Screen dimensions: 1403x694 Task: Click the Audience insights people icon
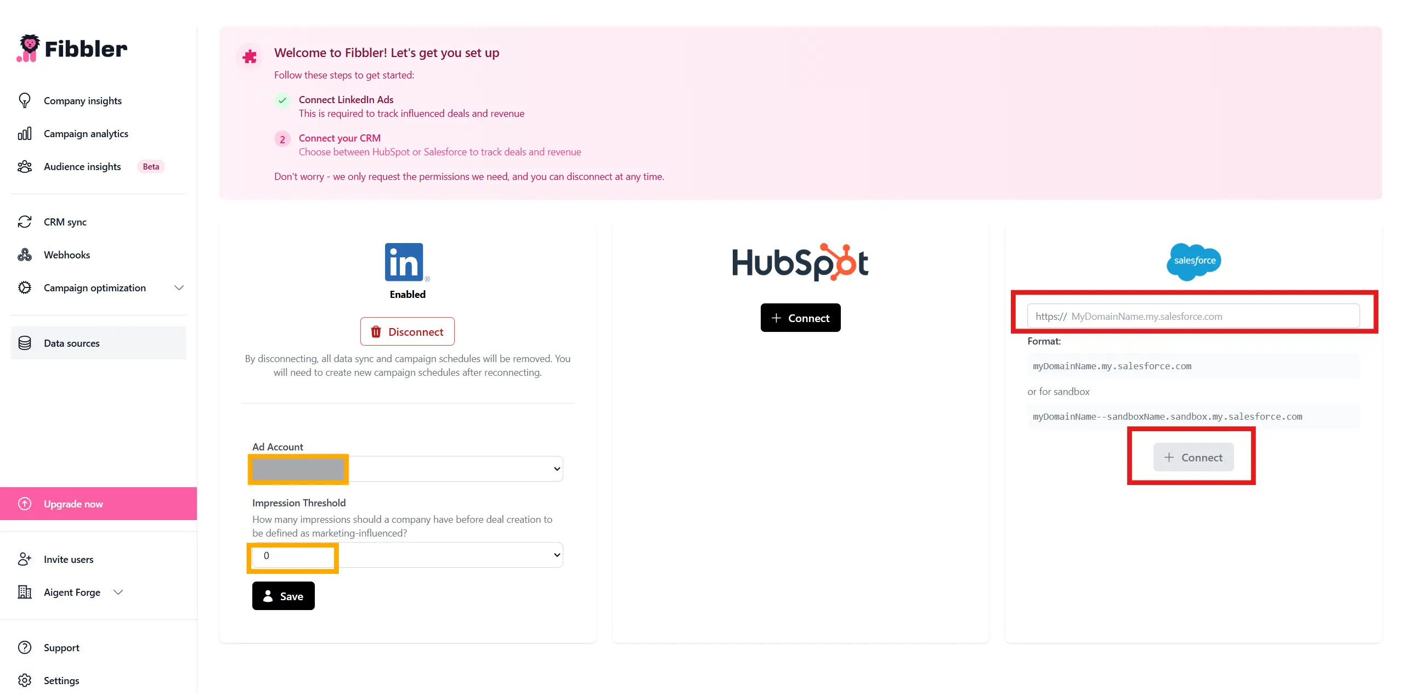(x=25, y=166)
